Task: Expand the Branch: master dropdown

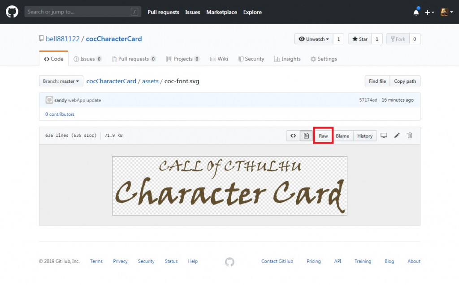Action: click(x=61, y=81)
